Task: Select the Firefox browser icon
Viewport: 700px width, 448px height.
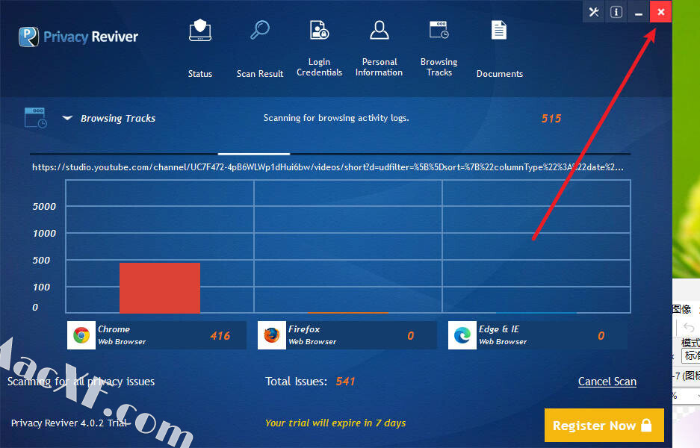Action: pos(272,335)
